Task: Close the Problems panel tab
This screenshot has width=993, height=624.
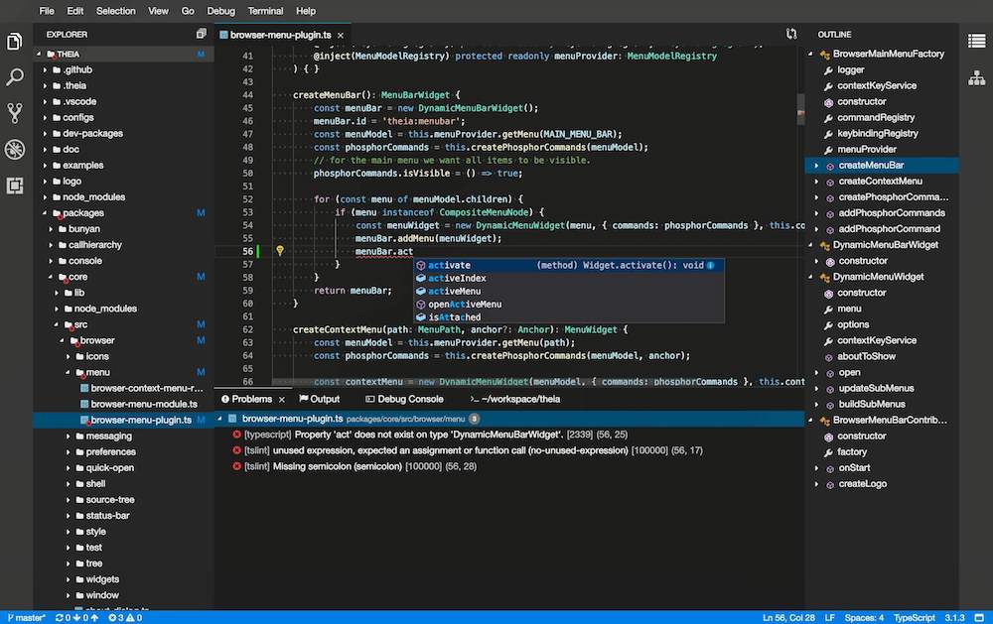Action: 282,400
